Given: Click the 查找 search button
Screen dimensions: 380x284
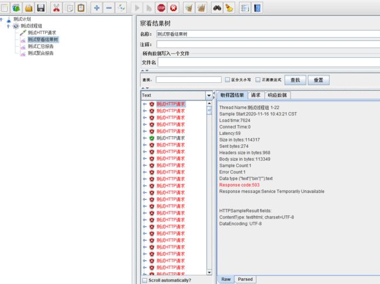Looking at the screenshot, I should point(295,80).
